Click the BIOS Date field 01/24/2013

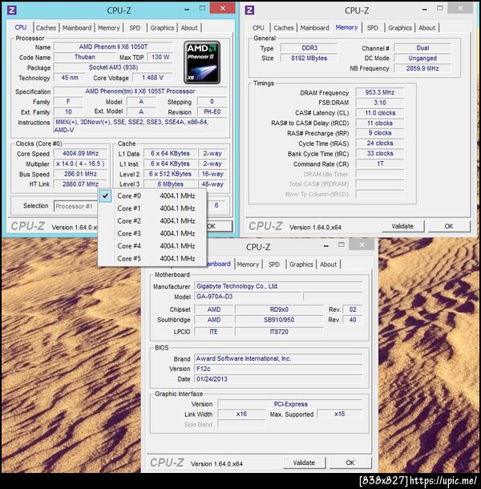[x=278, y=379]
